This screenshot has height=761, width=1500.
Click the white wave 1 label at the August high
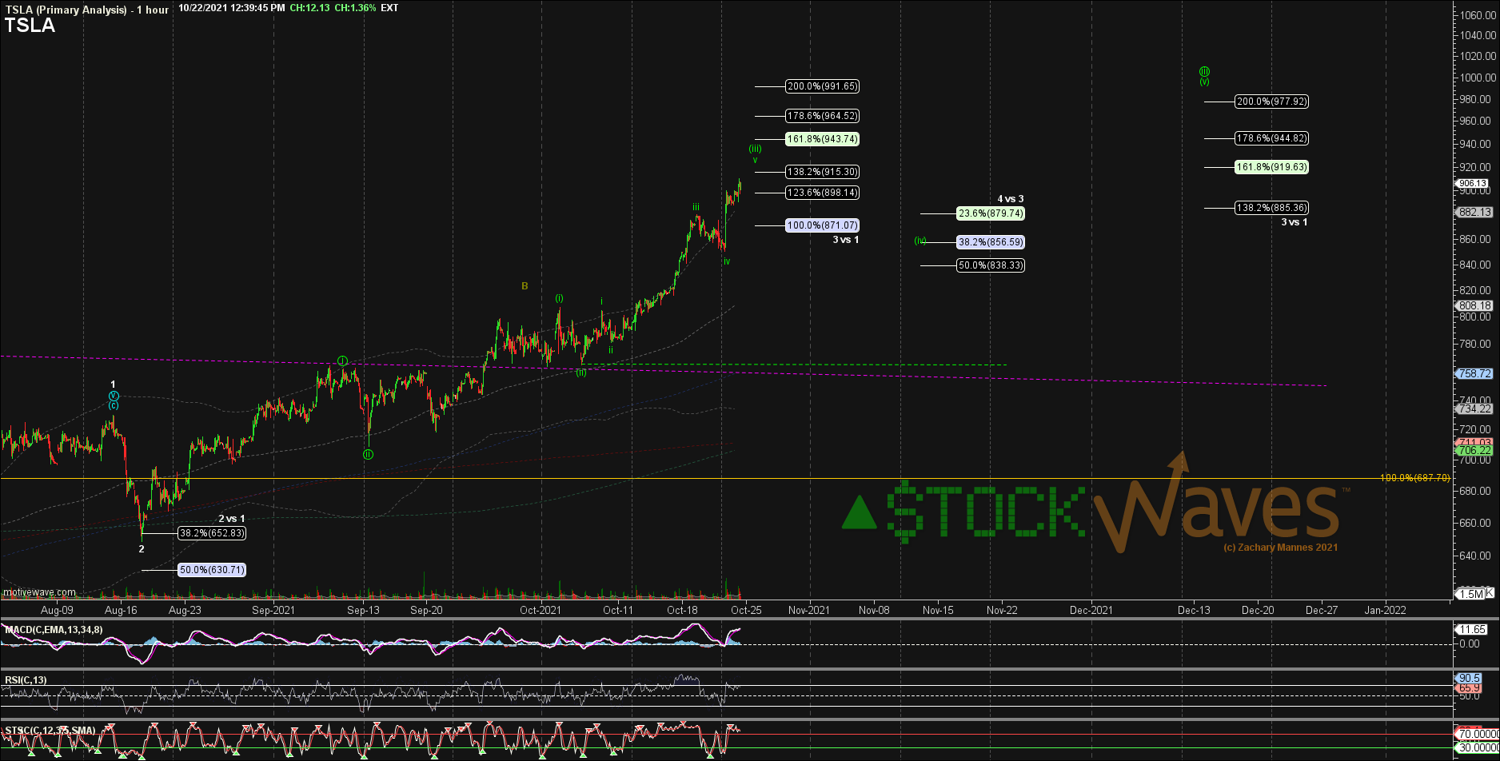114,384
